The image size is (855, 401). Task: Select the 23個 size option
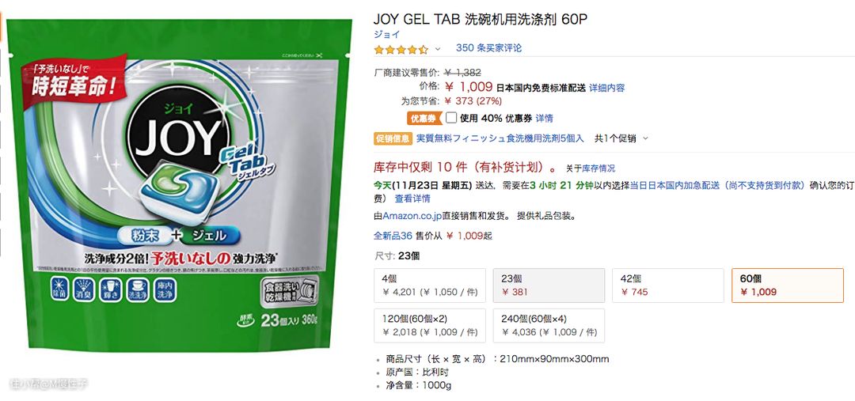tap(549, 286)
